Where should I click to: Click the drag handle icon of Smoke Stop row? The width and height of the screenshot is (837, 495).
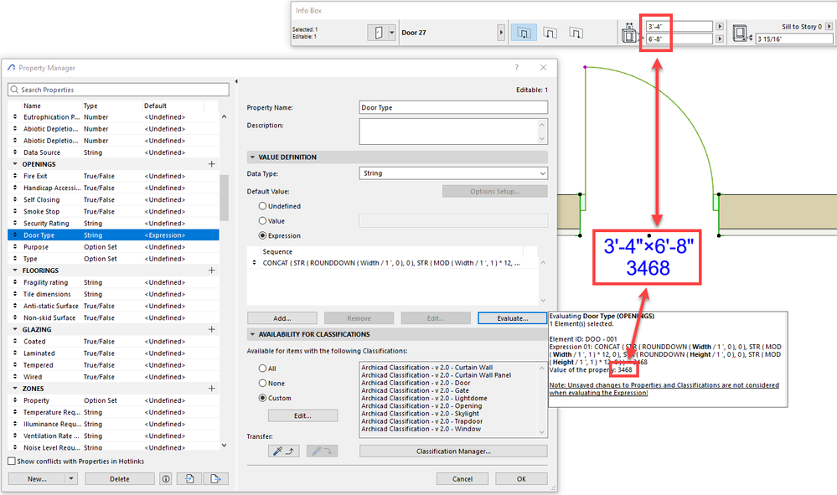tap(15, 212)
